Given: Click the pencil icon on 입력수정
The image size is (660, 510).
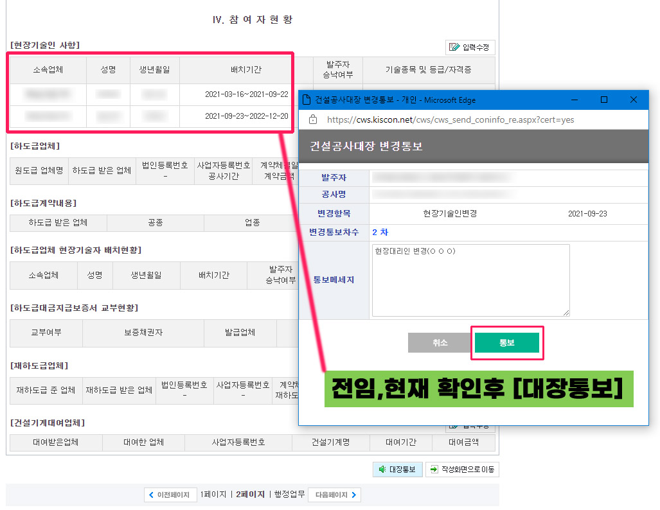Looking at the screenshot, I should [x=454, y=47].
